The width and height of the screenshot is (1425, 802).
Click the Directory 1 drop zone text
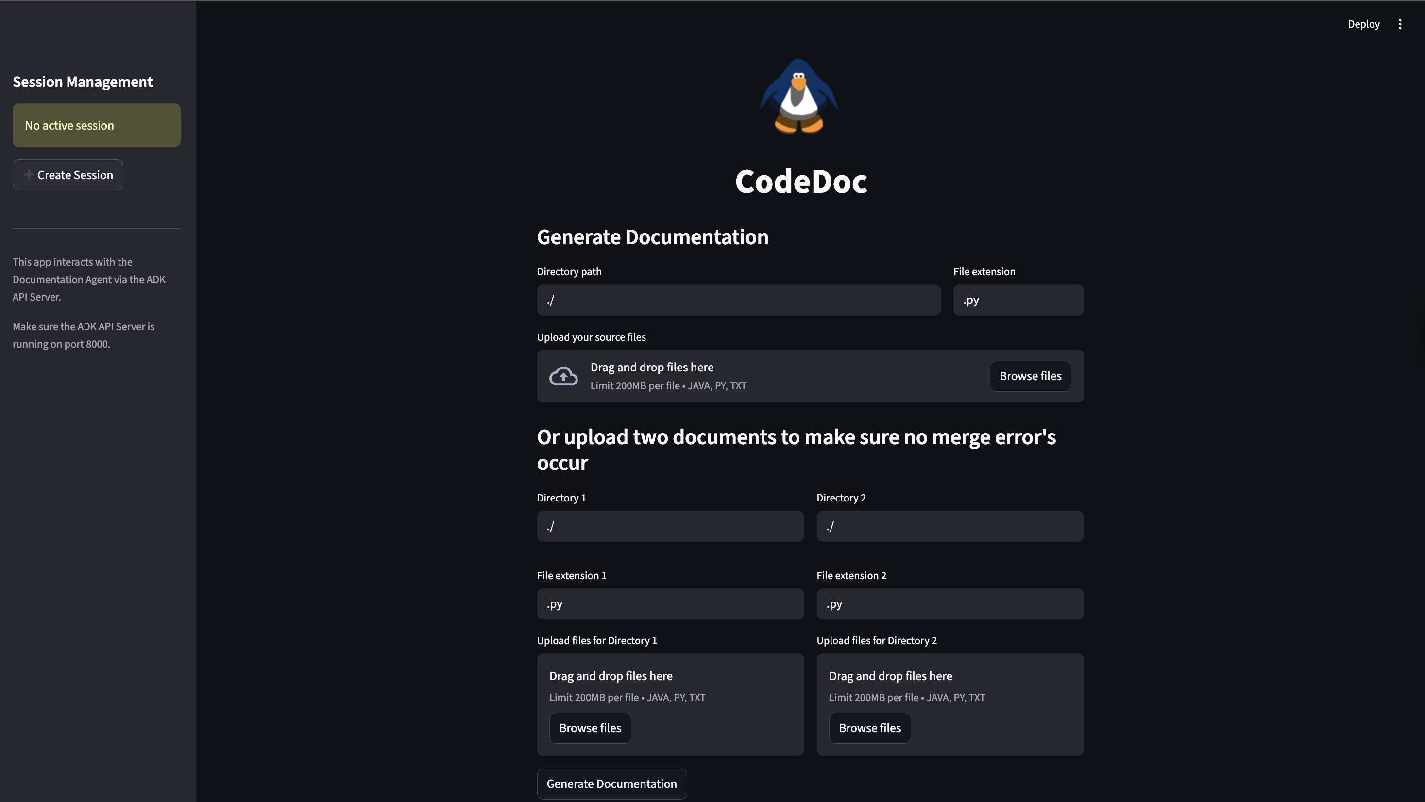(x=611, y=676)
